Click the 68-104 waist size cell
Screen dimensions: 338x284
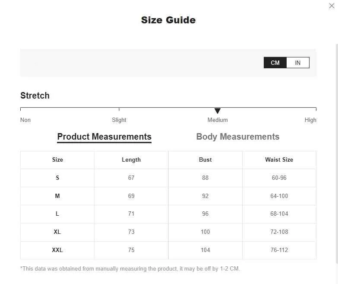click(x=279, y=214)
